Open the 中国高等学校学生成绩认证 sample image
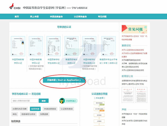 tap(54, 46)
